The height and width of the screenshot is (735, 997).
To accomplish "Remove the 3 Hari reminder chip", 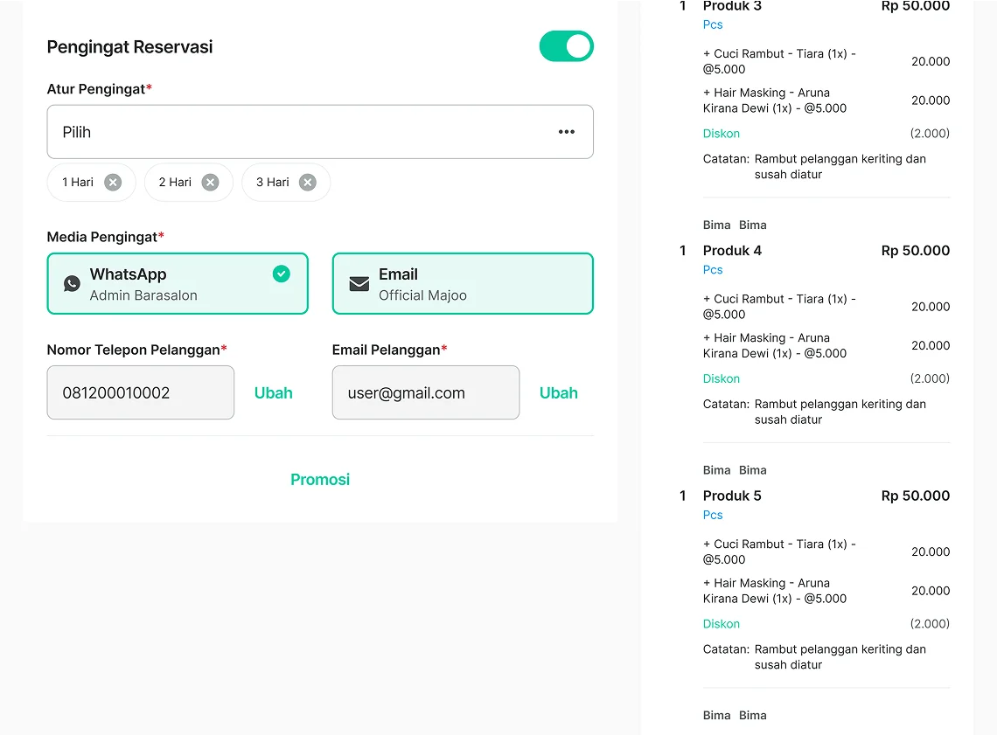I will (x=307, y=183).
